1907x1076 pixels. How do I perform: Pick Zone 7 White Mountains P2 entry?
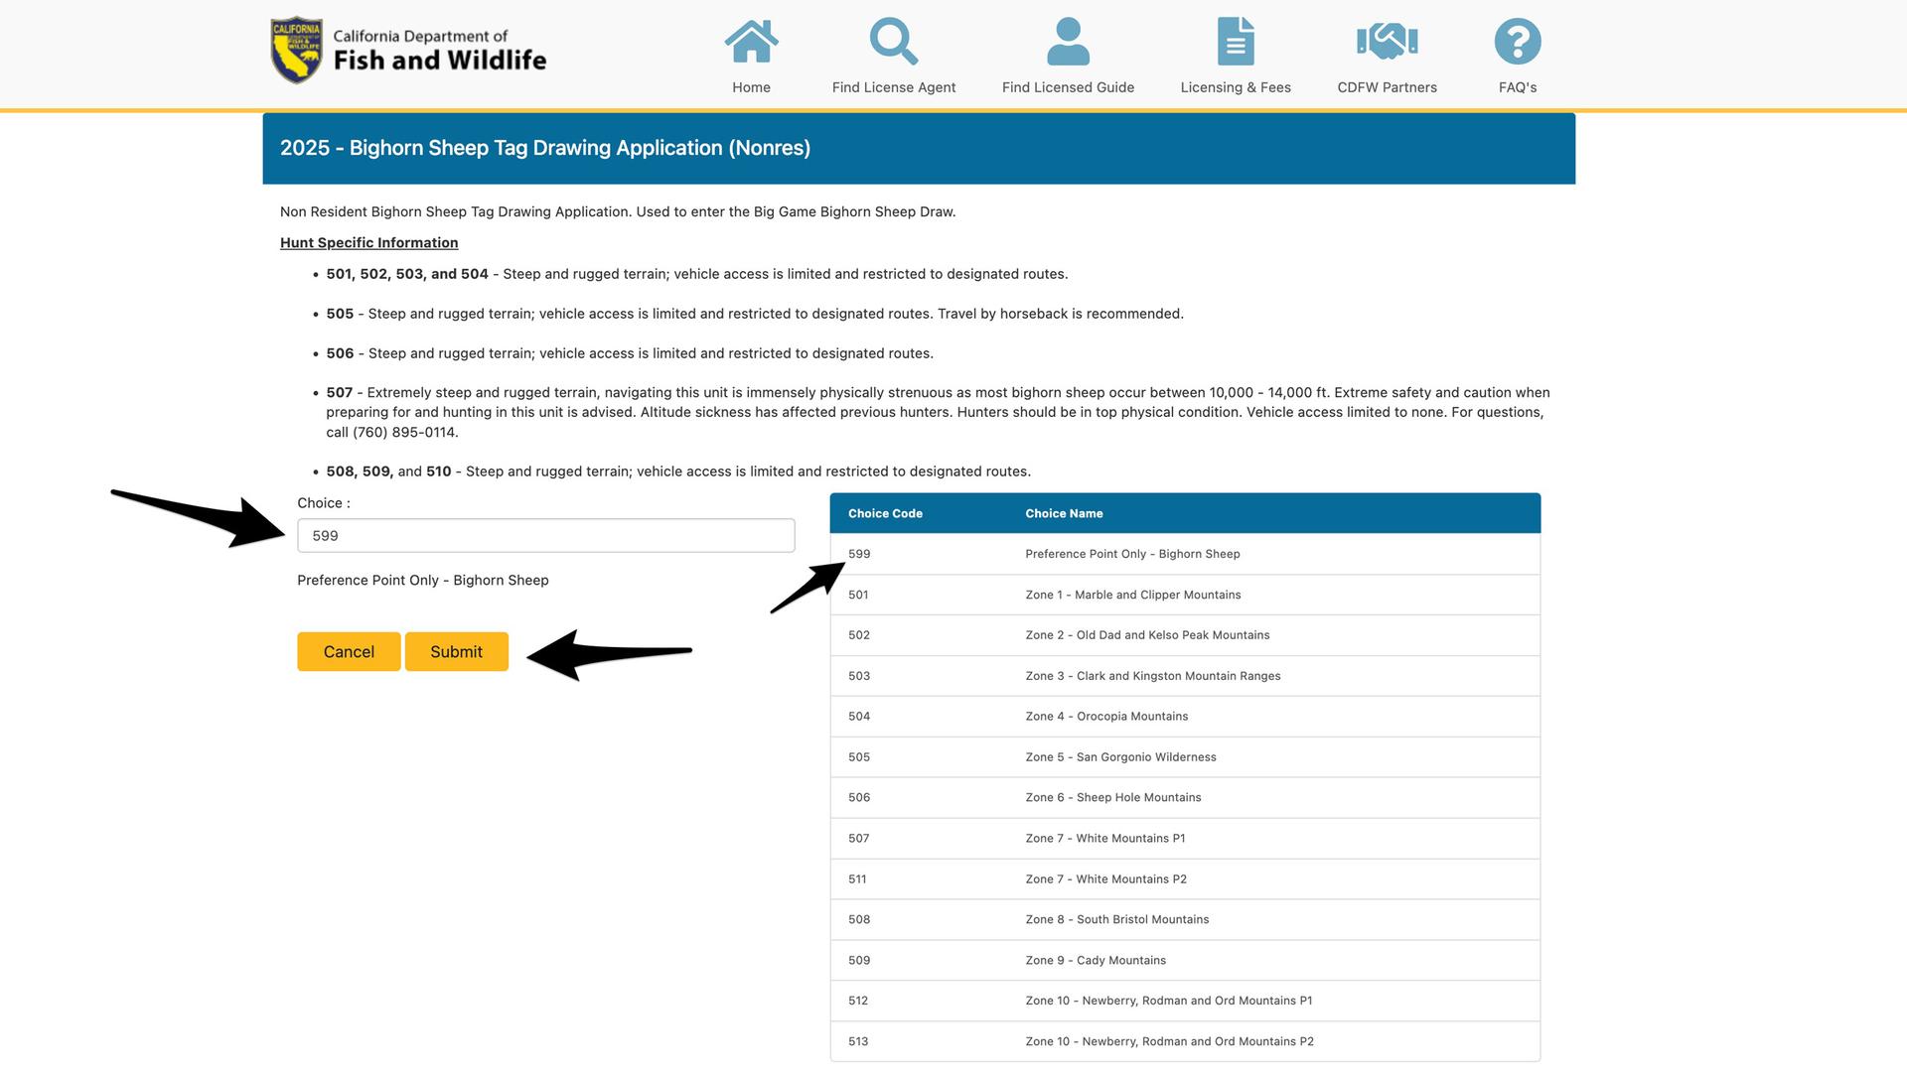pyautogui.click(x=1105, y=878)
